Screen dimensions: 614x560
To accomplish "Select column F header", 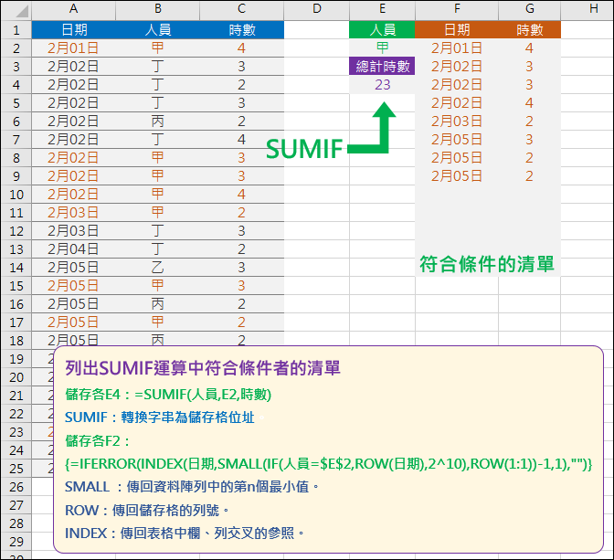I will coord(457,10).
